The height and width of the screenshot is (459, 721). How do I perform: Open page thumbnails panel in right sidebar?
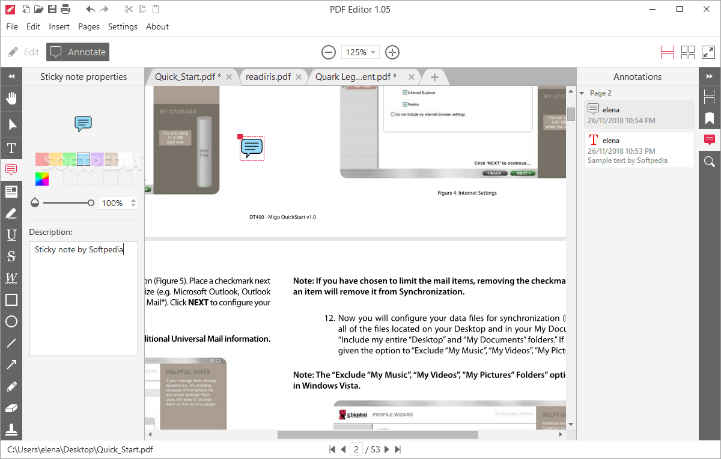point(710,96)
